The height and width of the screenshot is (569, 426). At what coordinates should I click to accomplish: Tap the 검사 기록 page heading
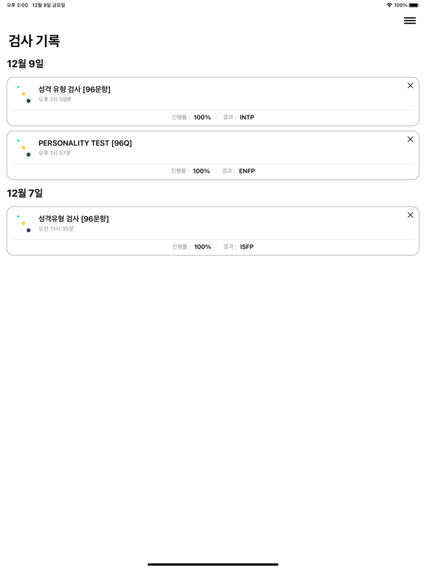click(x=34, y=40)
